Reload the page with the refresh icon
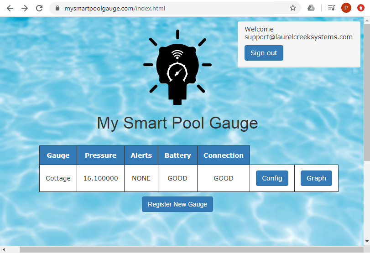This screenshot has height=253, width=370. click(39, 8)
